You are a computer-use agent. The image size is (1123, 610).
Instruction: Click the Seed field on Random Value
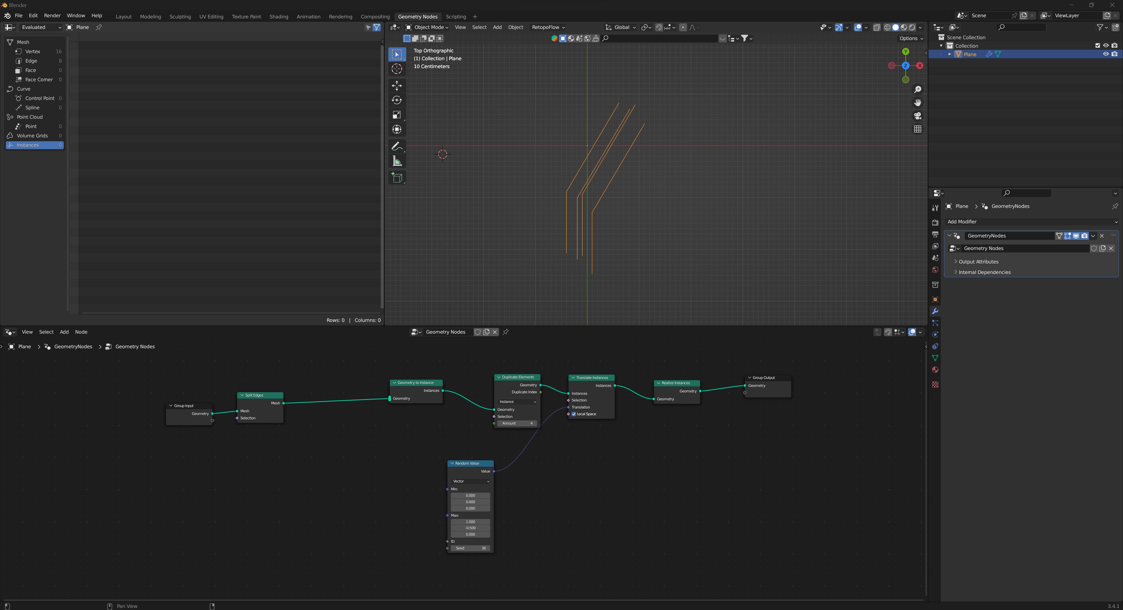(471, 549)
